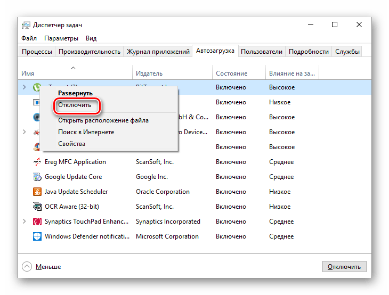The height and width of the screenshot is (295, 389).
Task: Close the Диспетчер задач window
Action: point(359,24)
